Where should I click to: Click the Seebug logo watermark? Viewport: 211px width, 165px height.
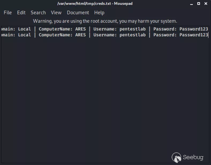click(x=187, y=157)
